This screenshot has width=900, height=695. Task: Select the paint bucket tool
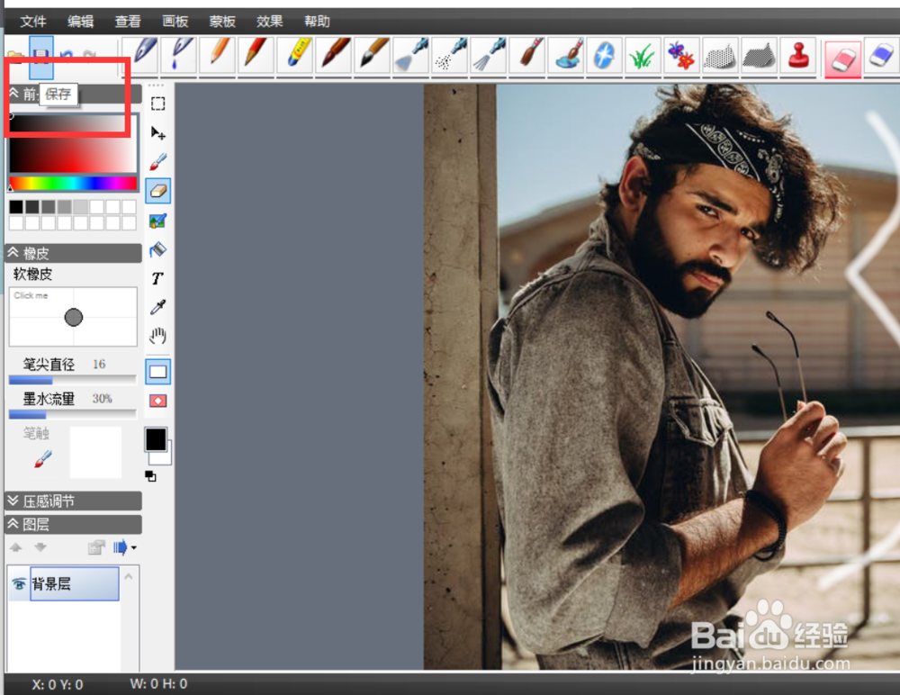point(157,249)
